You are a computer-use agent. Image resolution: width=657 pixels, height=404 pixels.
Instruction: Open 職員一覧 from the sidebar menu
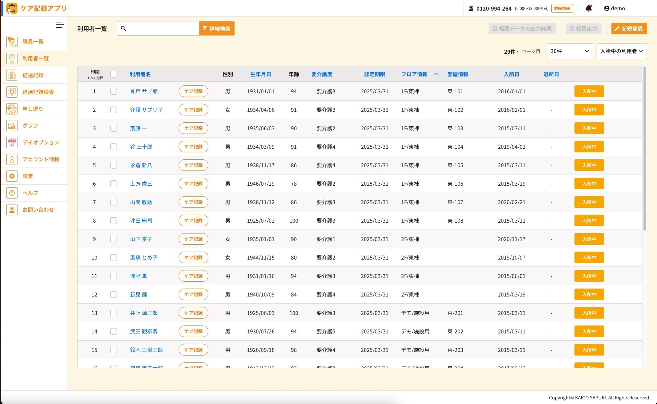[34, 42]
